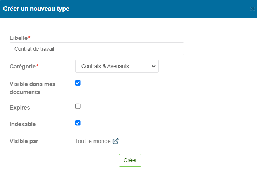Click the green Créer button

[x=130, y=160]
